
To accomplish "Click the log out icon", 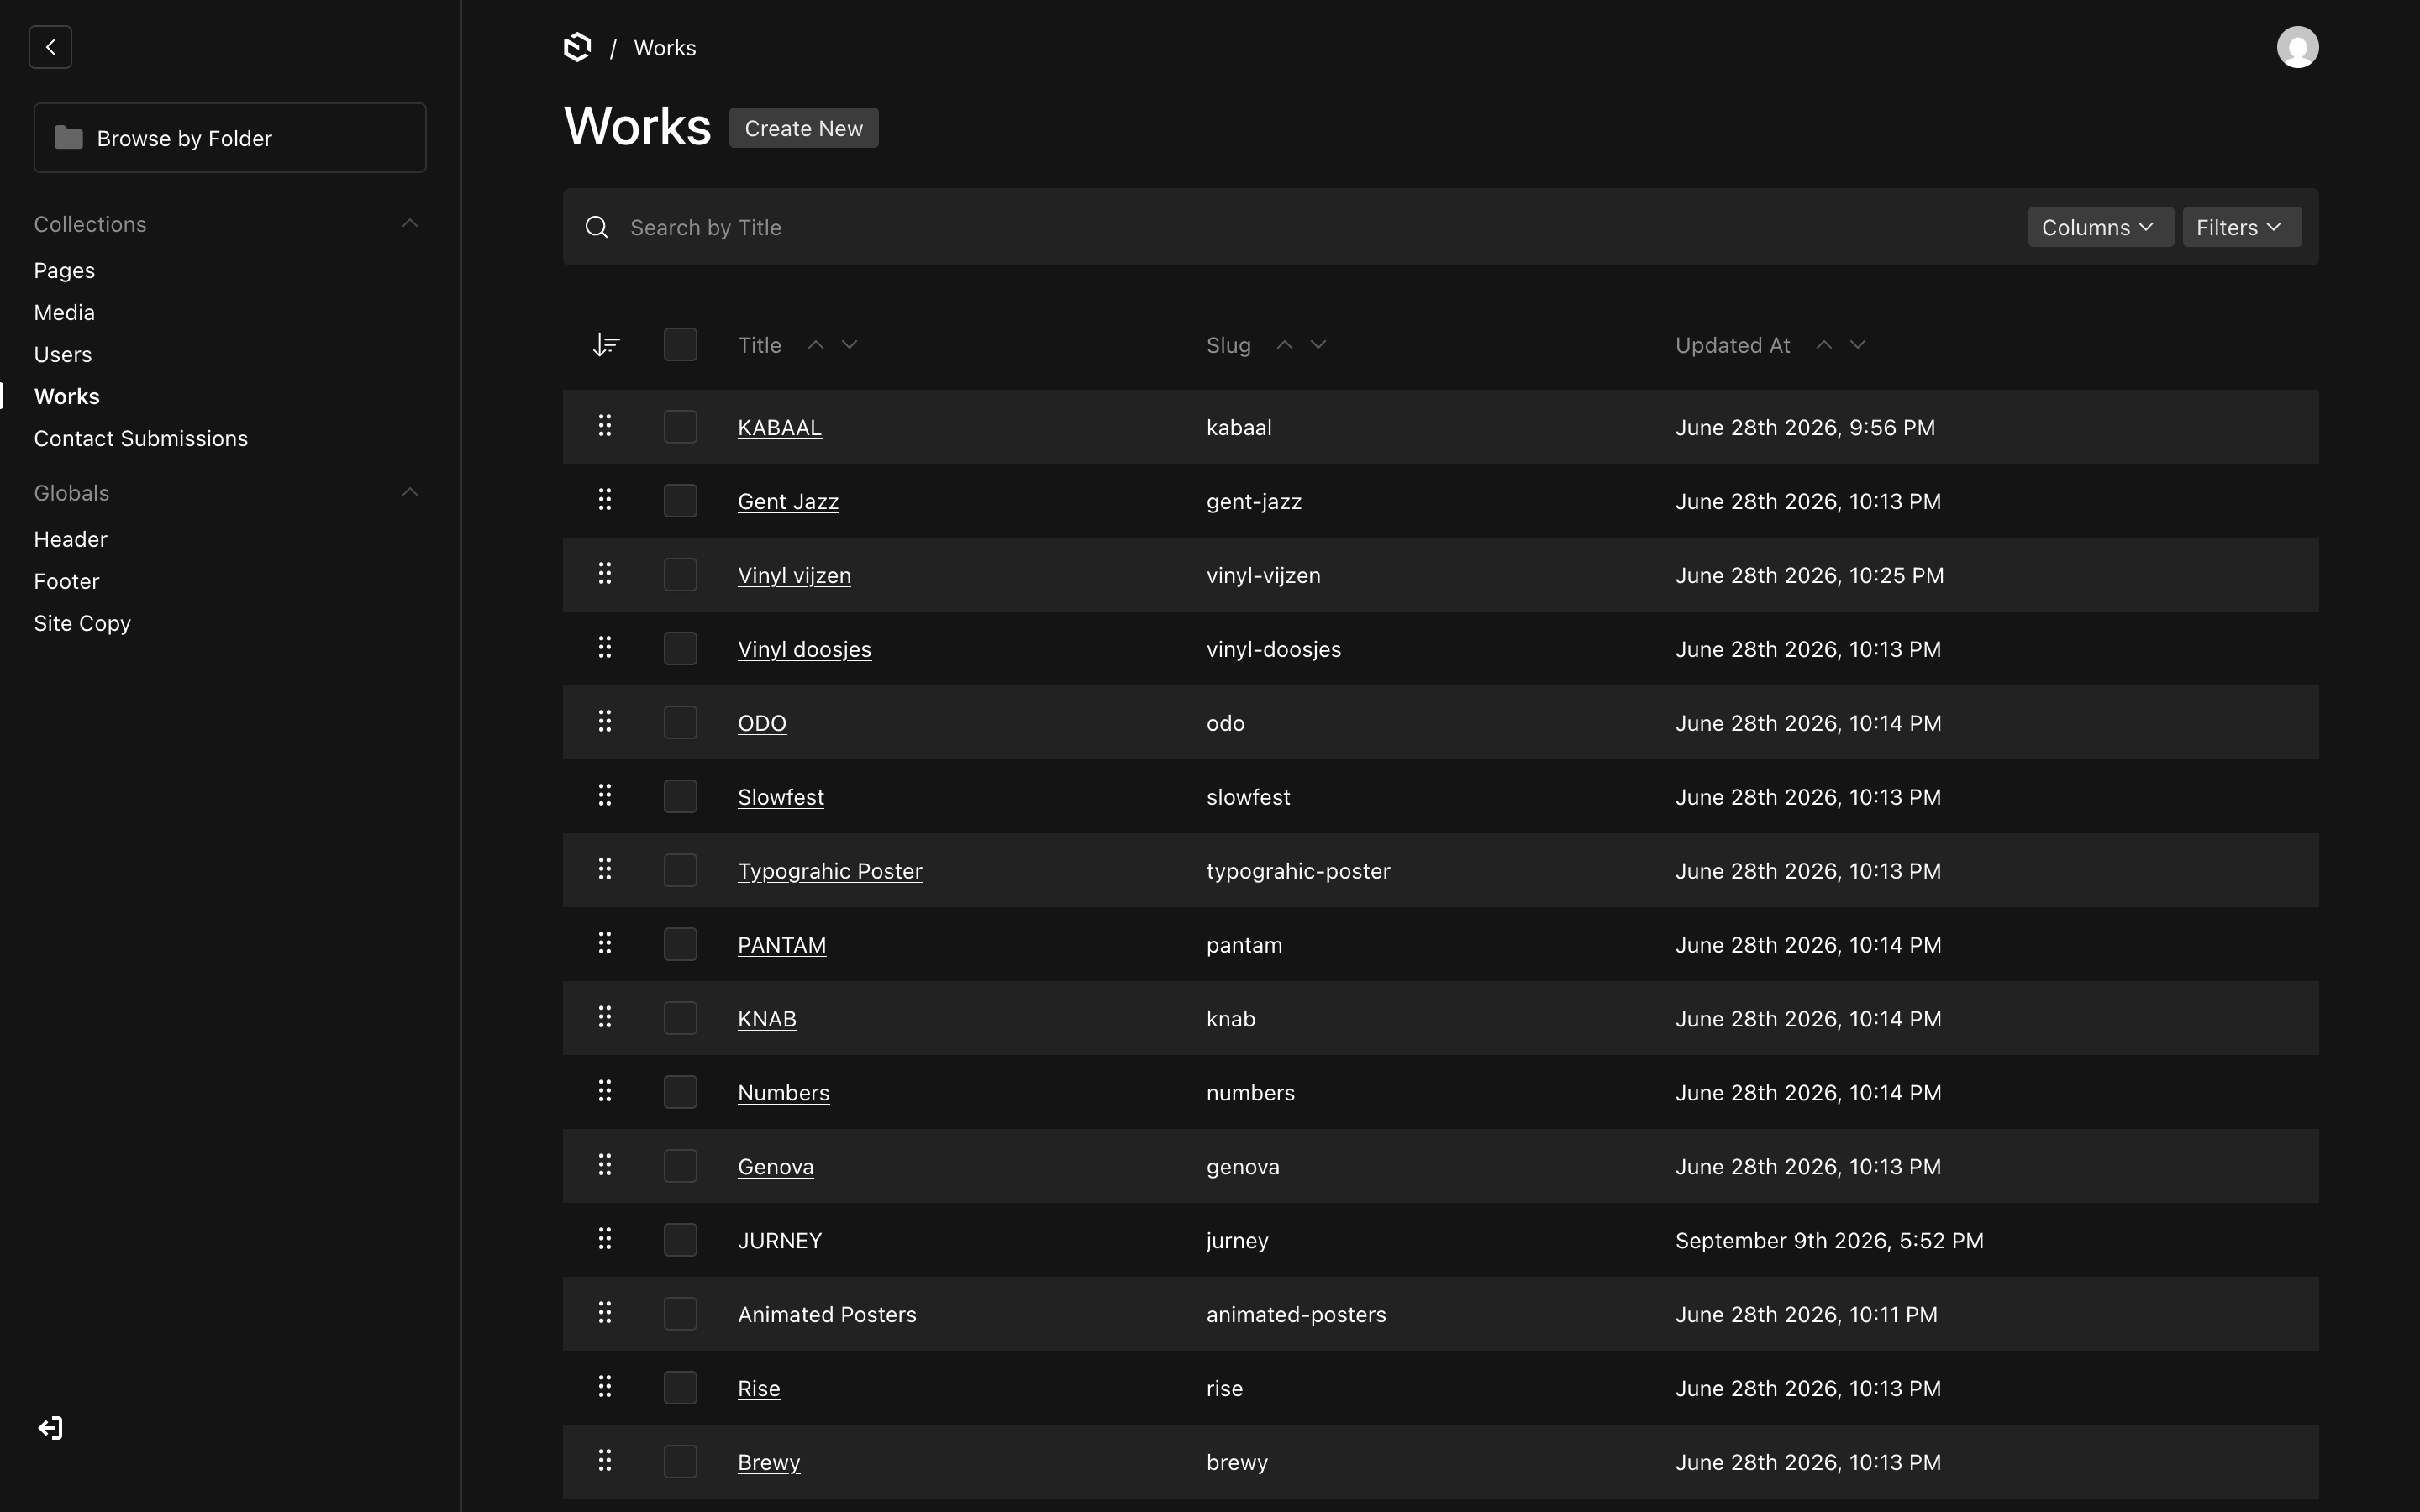I will 50,1428.
